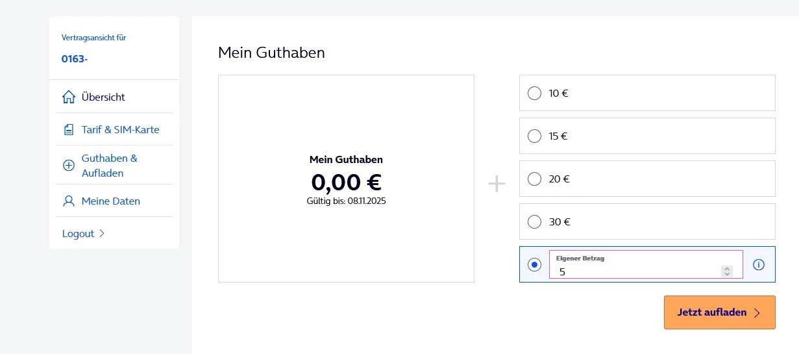Click the plus circle icon for Guthaben

[x=68, y=166]
